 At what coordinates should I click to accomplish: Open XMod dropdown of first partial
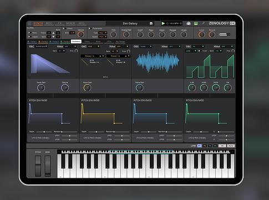70,47
